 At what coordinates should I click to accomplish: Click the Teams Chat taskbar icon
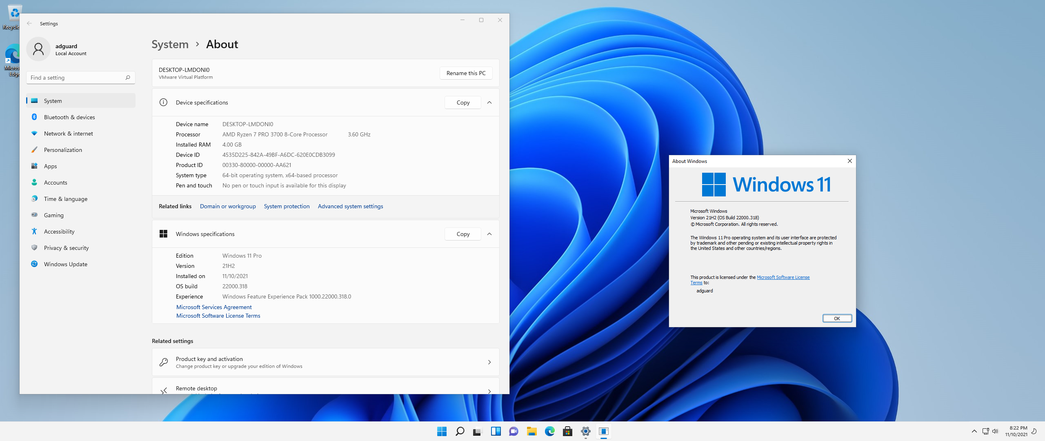[514, 431]
